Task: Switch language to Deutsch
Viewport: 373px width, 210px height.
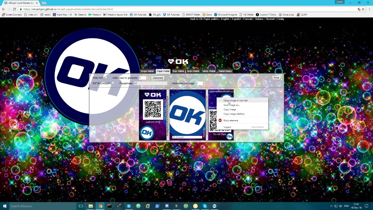Action: pyautogui.click(x=270, y=19)
